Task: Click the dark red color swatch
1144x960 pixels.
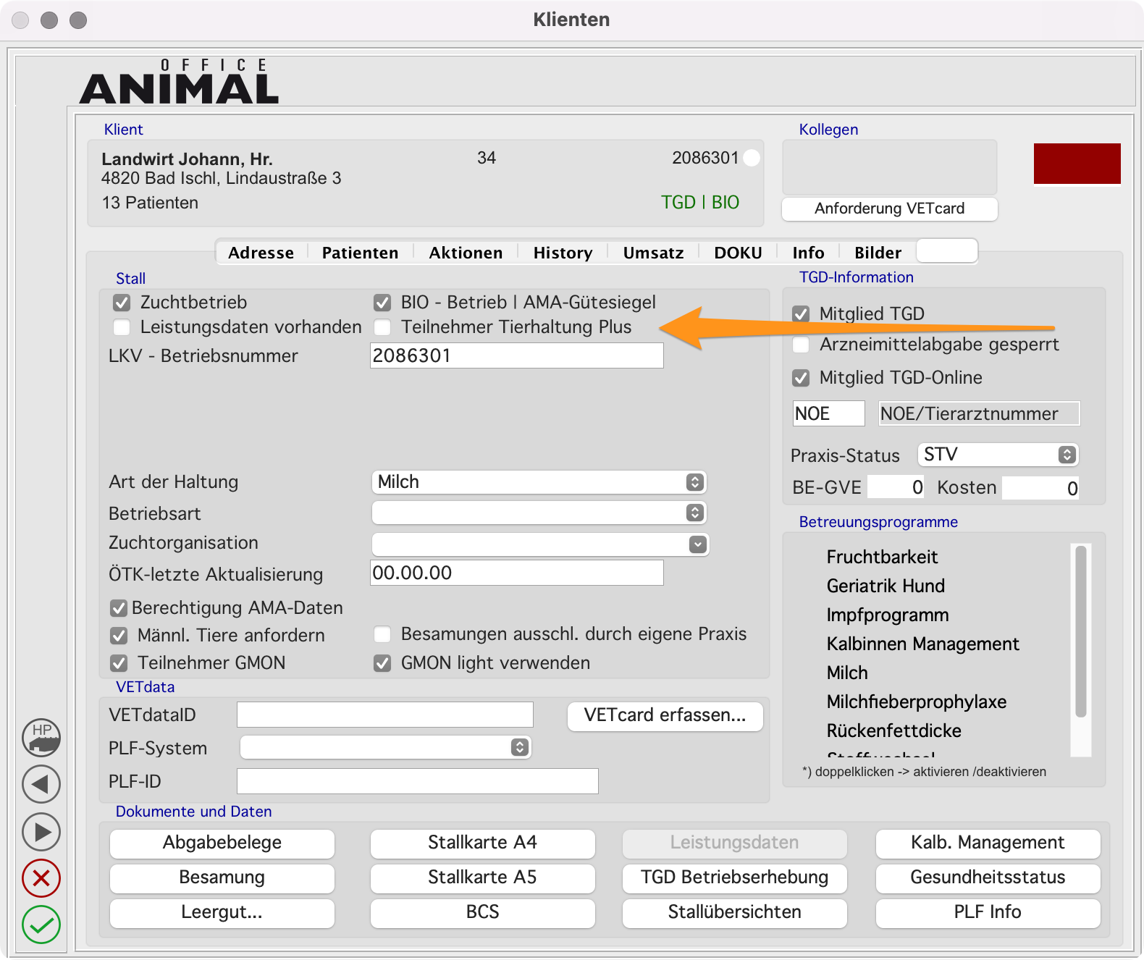Action: (x=1077, y=164)
